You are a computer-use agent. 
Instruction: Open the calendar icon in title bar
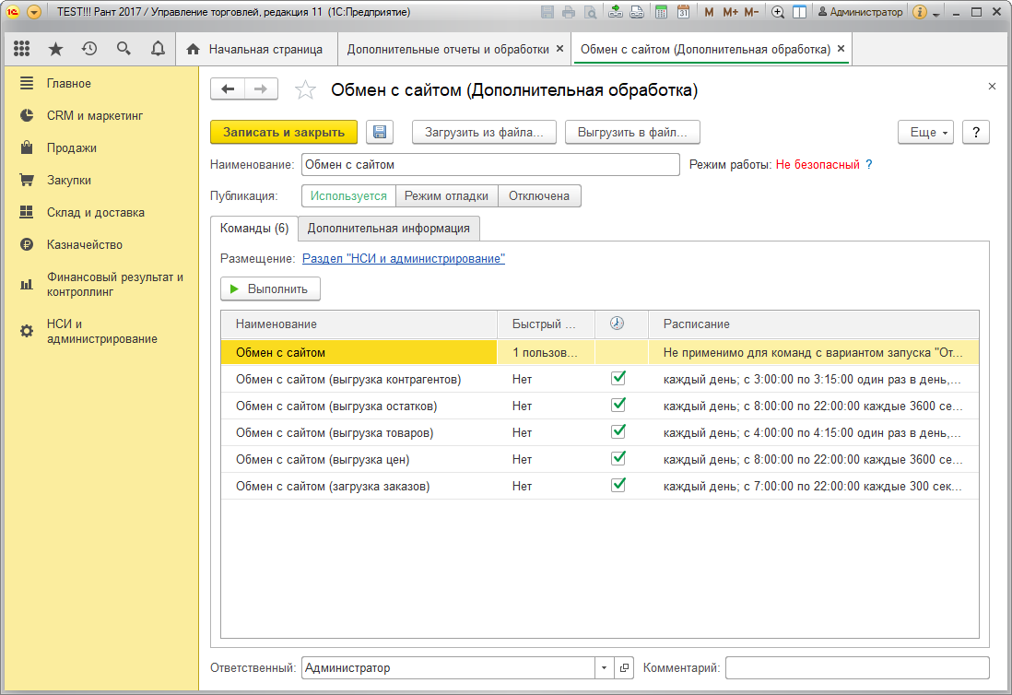[684, 12]
